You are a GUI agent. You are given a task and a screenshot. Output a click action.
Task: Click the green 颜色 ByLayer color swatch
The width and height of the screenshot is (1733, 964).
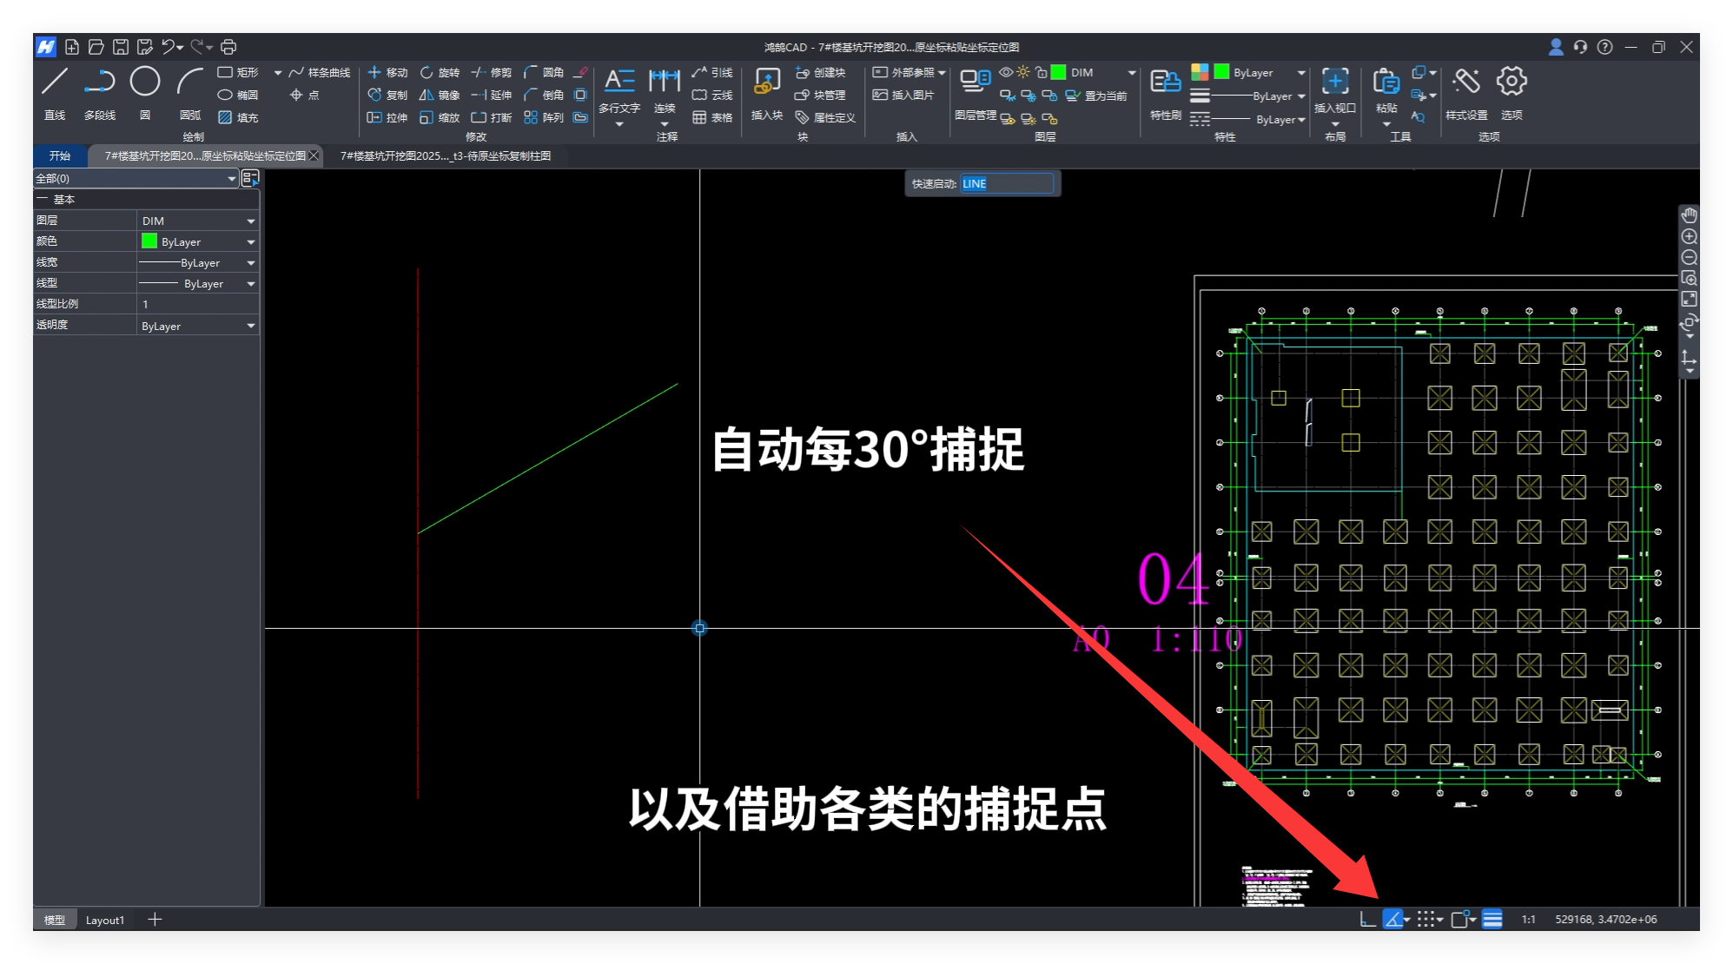149,241
